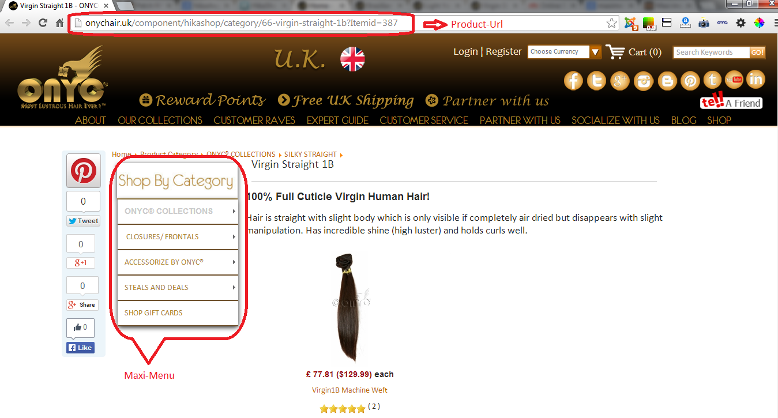Image resolution: width=778 pixels, height=418 pixels.
Task: Open SOCIALIZE WITH US menu
Action: tap(615, 120)
